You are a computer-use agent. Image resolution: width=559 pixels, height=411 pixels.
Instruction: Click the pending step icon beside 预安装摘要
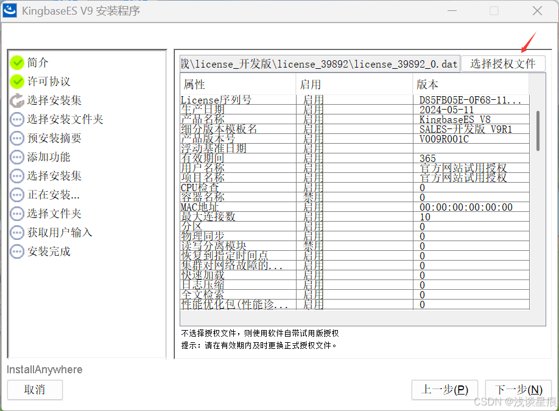tap(17, 138)
